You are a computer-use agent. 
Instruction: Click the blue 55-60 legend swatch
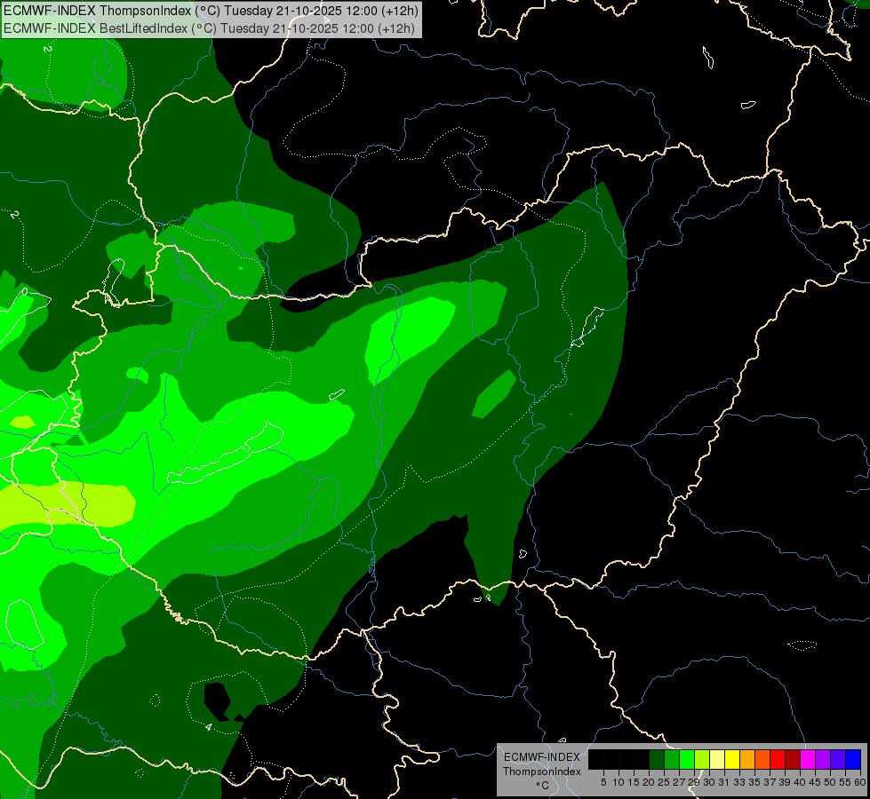tap(853, 759)
